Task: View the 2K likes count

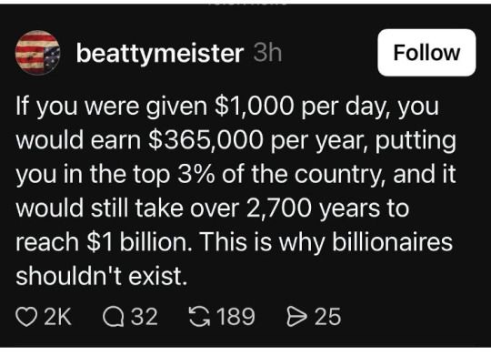Action: coord(58,317)
